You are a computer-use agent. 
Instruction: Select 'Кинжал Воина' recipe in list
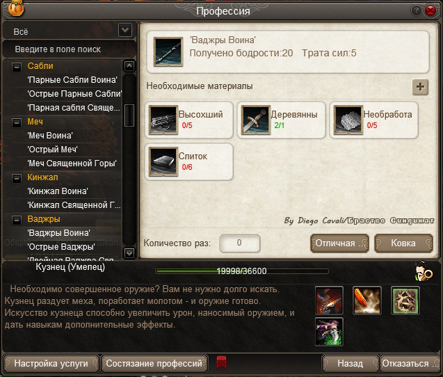pos(58,191)
